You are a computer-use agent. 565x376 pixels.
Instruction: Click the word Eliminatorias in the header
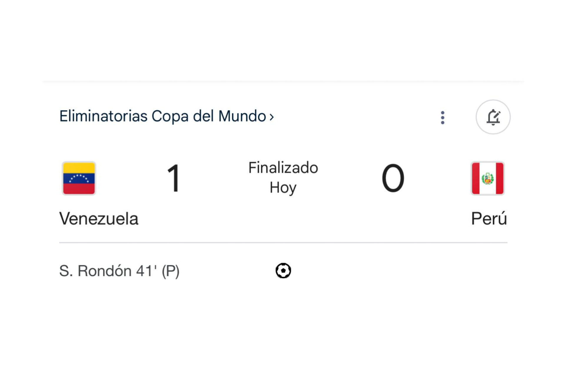[x=103, y=116]
